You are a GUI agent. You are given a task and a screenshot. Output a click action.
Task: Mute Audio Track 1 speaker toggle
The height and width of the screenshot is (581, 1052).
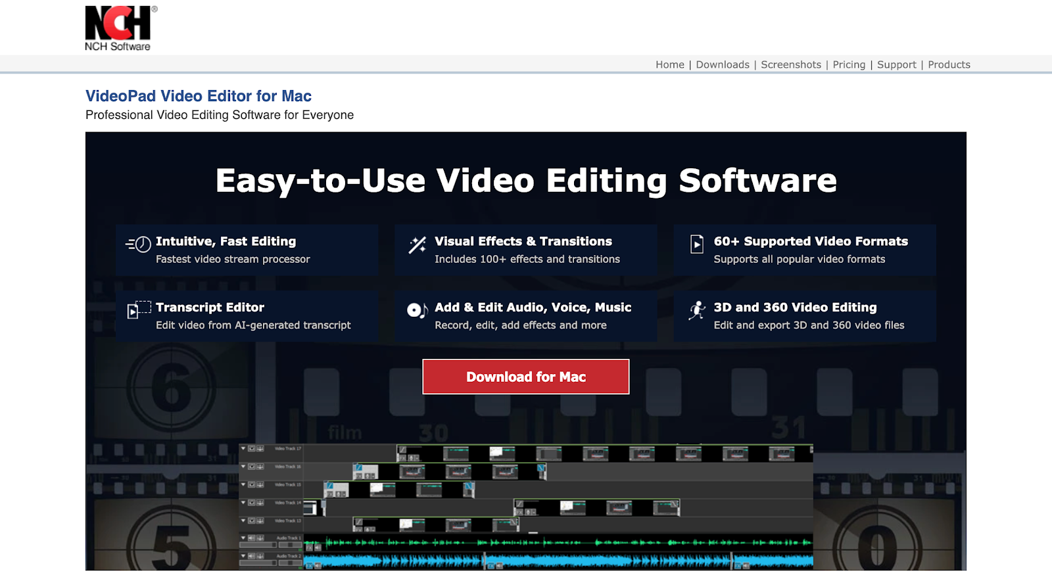pyautogui.click(x=252, y=538)
